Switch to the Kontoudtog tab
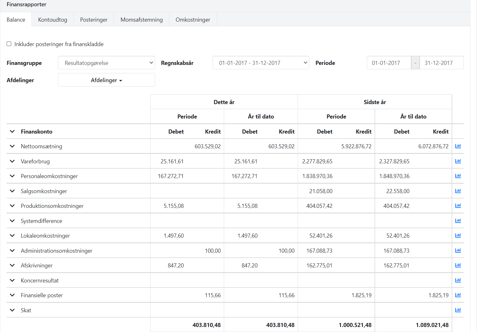Viewport: 477px width, 332px height. tap(52, 19)
